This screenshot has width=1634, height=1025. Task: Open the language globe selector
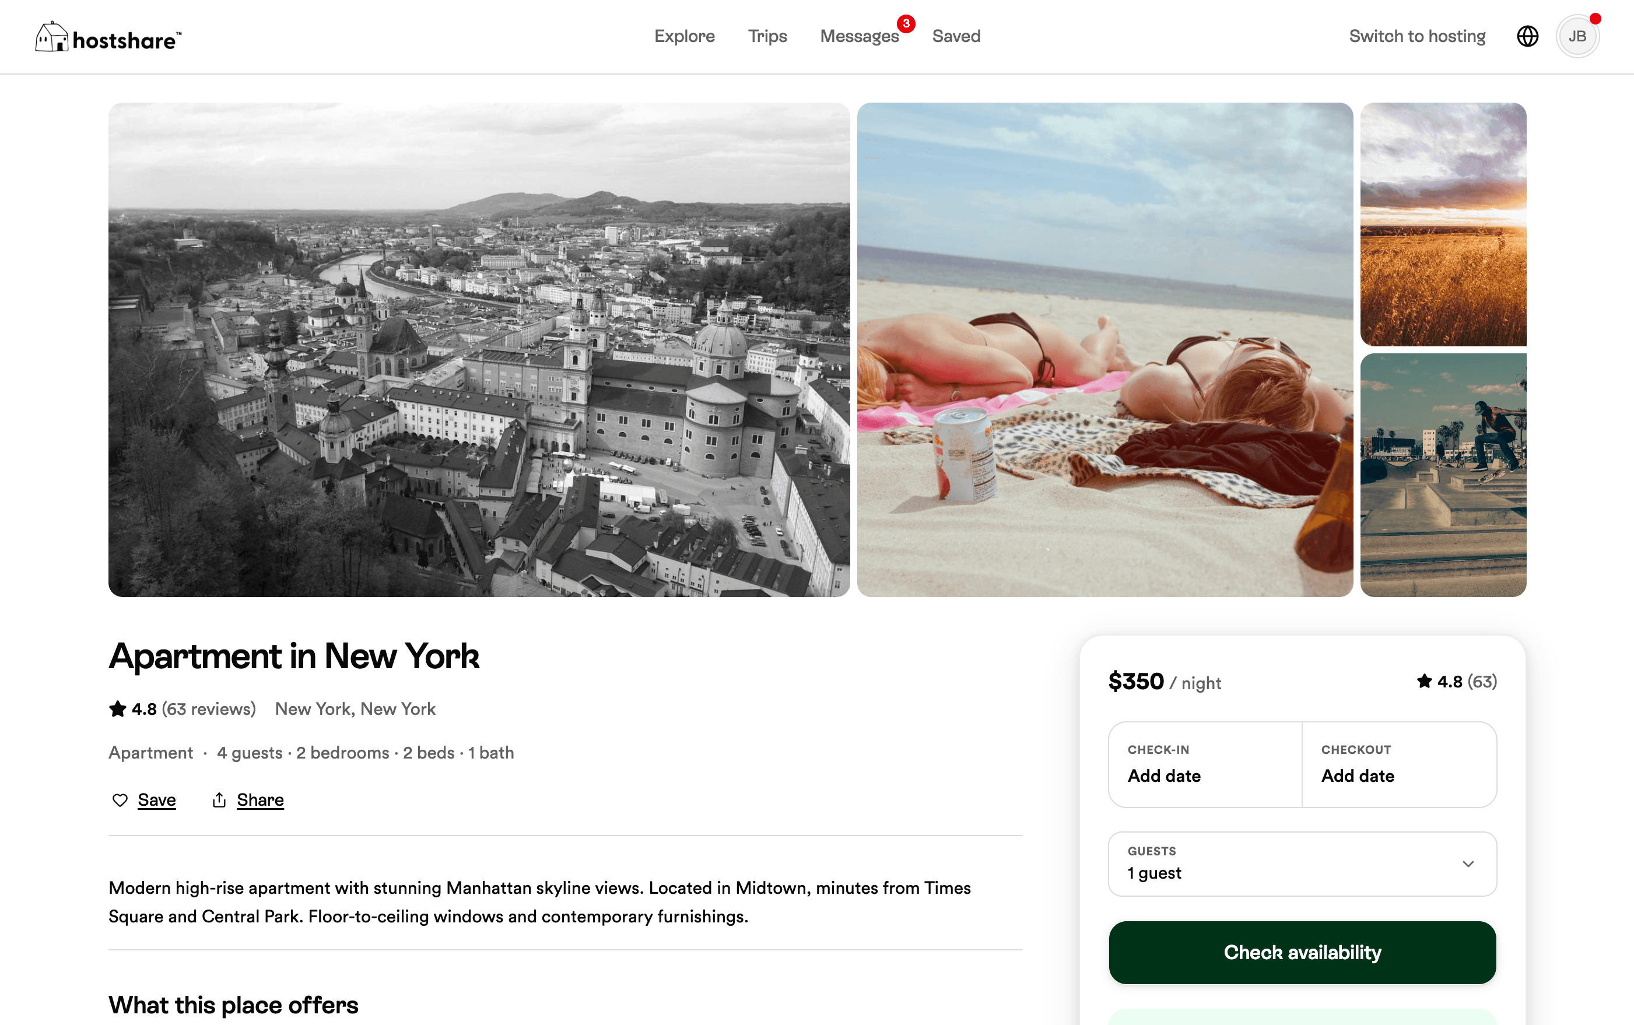(x=1527, y=36)
